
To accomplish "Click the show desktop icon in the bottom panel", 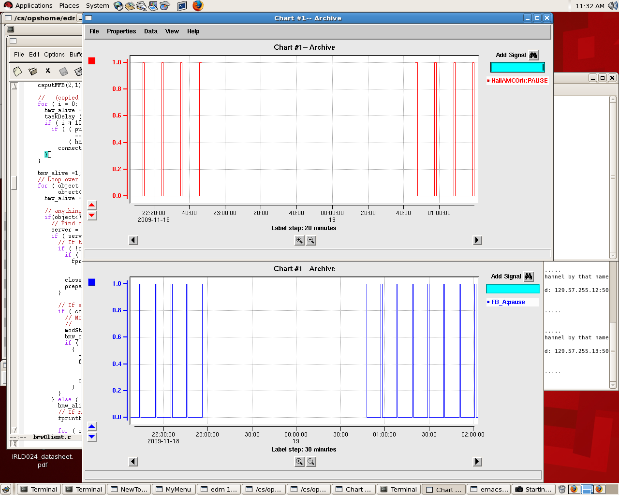I will [6, 489].
